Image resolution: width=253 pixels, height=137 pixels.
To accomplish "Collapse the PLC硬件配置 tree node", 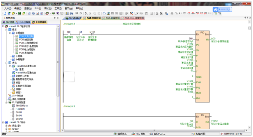I will [7, 103].
